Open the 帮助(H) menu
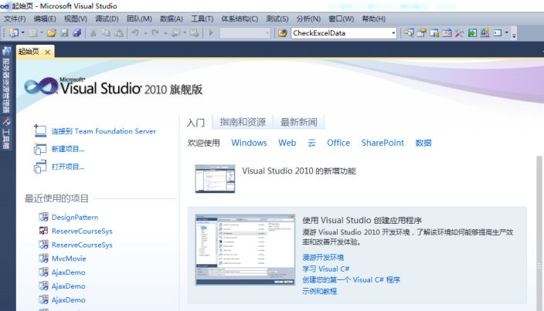Image resolution: width=544 pixels, height=311 pixels. coord(374,19)
